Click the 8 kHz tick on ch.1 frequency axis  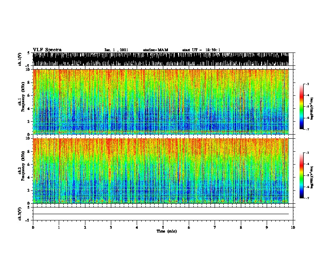coord(29,82)
